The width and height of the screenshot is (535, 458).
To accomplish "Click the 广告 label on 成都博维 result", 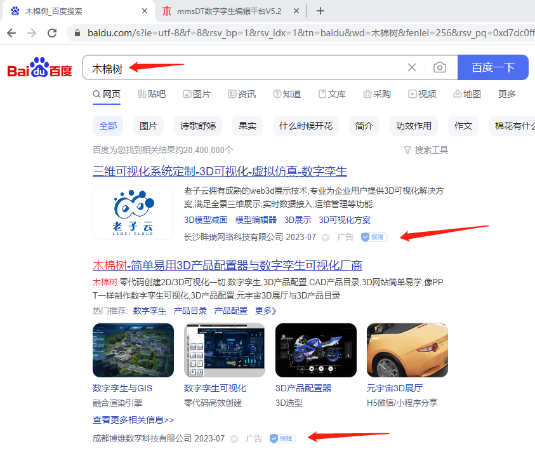I will point(254,438).
